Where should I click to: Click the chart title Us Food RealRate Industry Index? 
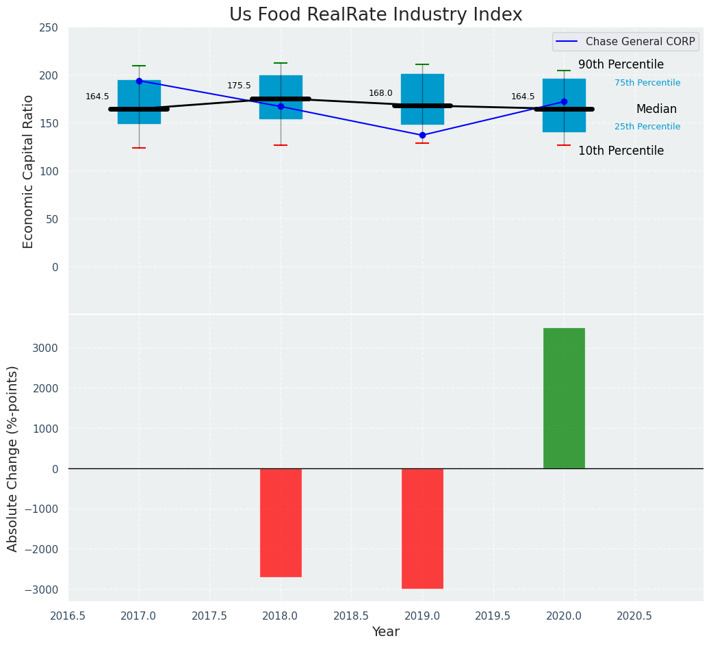click(x=376, y=15)
